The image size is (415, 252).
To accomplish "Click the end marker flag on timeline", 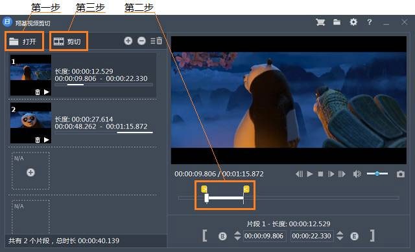I will point(246,189).
